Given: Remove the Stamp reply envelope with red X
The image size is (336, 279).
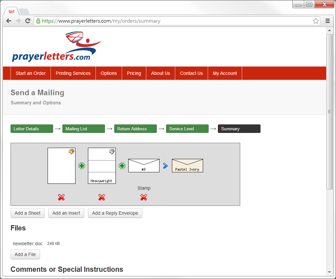Looking at the screenshot, I should coord(144,197).
